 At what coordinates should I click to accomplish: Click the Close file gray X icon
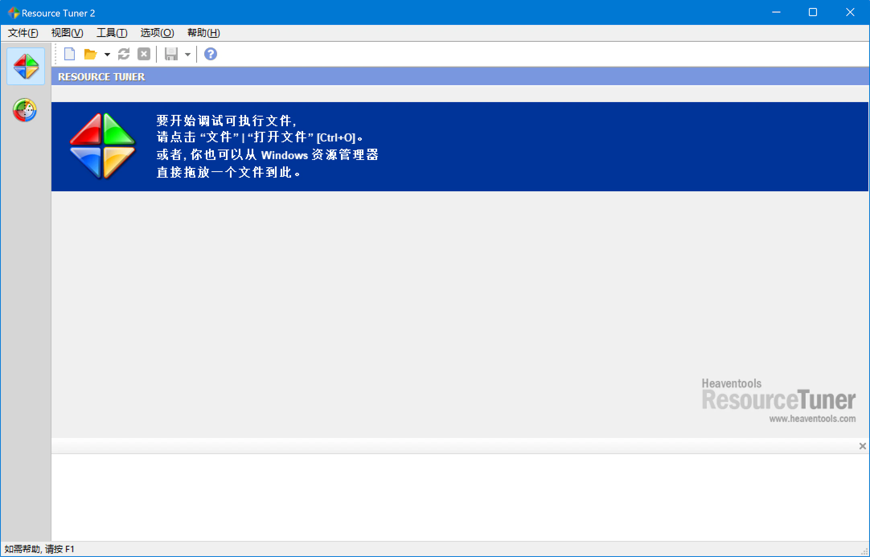tap(144, 54)
